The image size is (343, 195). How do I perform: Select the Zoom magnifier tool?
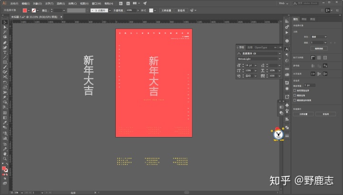click(5, 159)
